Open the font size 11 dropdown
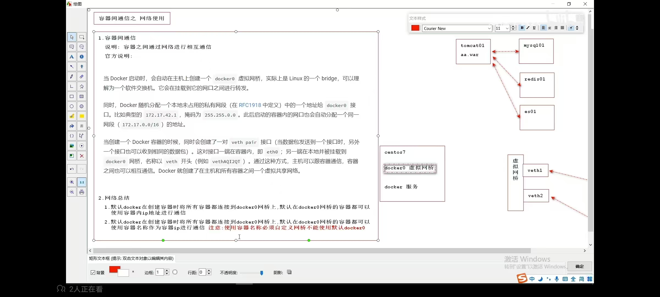Screen dimensions: 660x297 click(507, 28)
